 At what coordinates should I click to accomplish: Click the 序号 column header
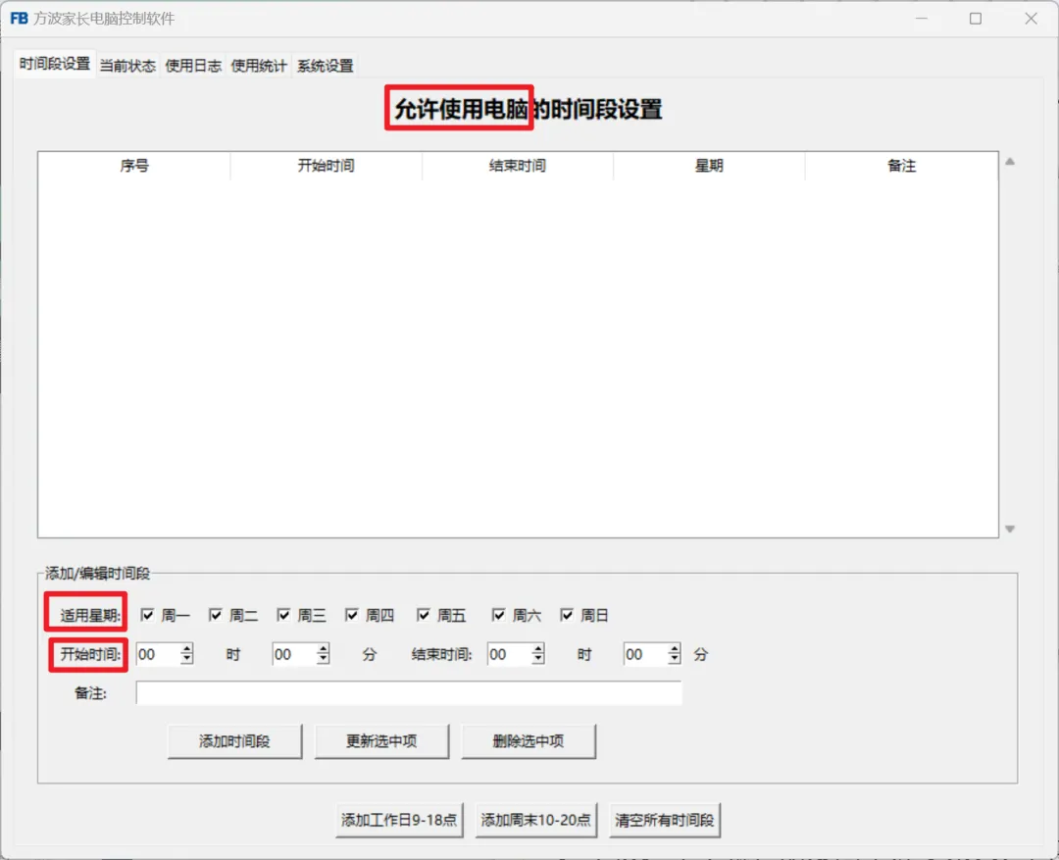(134, 166)
